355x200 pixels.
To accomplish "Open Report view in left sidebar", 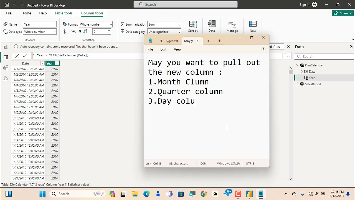I will [6, 47].
